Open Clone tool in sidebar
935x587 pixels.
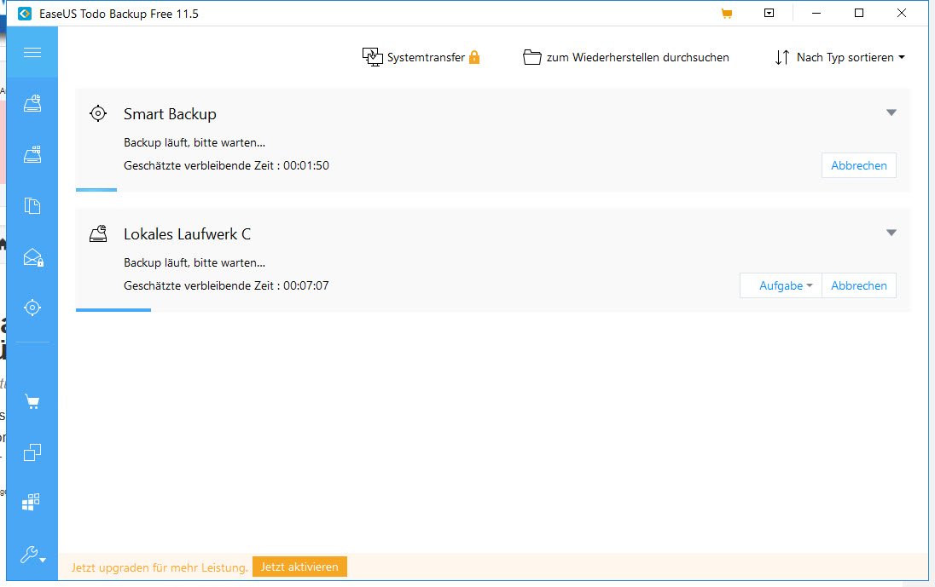point(32,452)
